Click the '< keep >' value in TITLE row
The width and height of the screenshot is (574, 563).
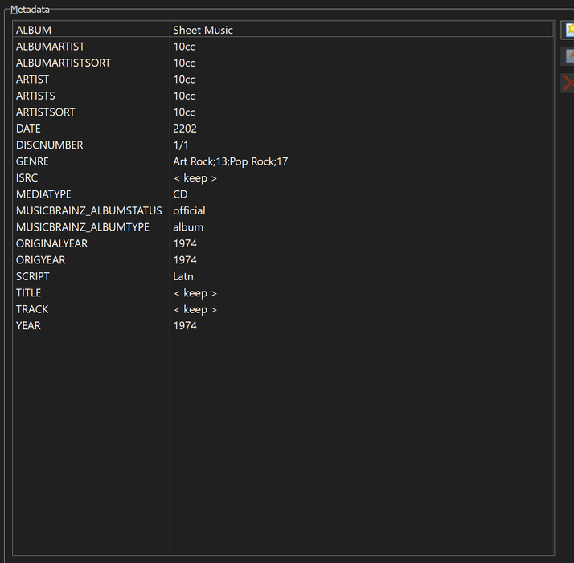pos(195,293)
